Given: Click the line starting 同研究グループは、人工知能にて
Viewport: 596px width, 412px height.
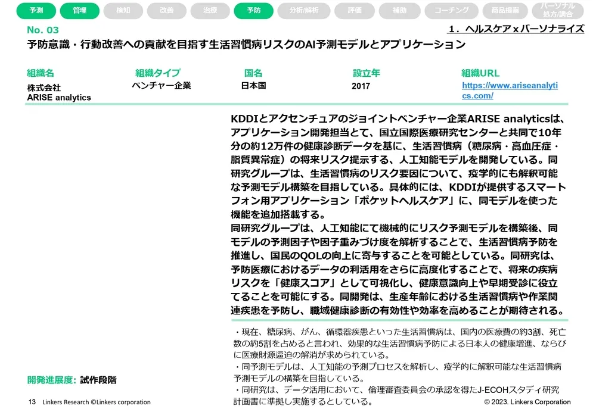Looking at the screenshot, I should point(394,228).
